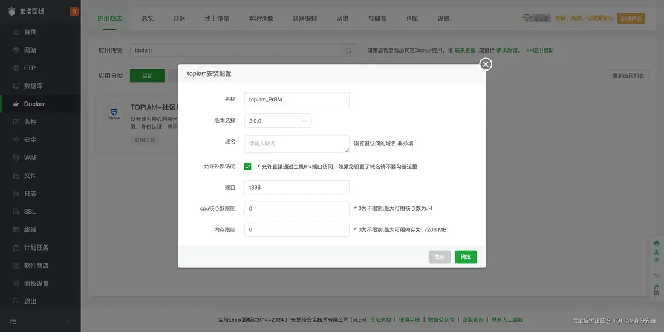
Task: Switch to the 应用商店 tab
Action: coord(109,19)
